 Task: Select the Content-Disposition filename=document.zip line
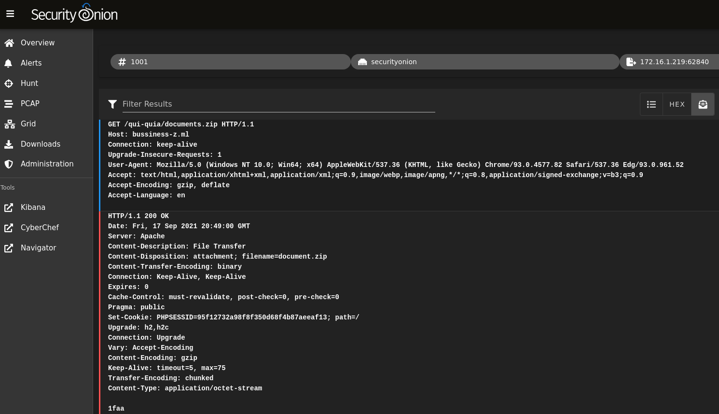[218, 257]
